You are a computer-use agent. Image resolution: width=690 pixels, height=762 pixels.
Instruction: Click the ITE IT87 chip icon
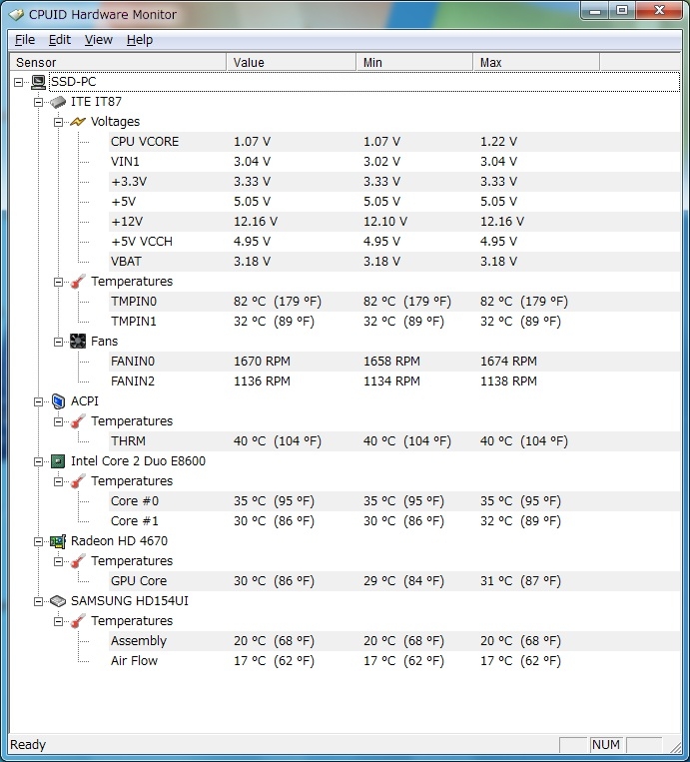(x=58, y=102)
